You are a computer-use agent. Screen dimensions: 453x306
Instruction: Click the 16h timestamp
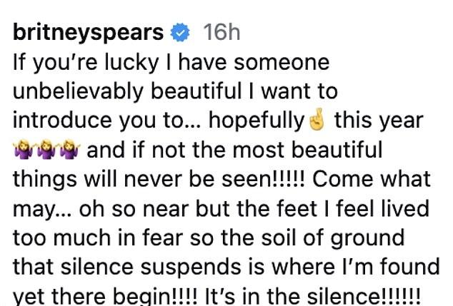221,32
